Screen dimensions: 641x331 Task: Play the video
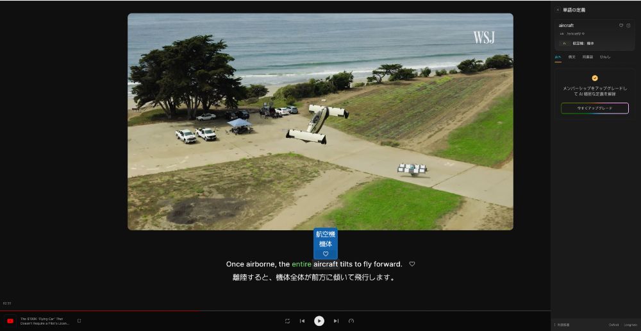pyautogui.click(x=319, y=321)
